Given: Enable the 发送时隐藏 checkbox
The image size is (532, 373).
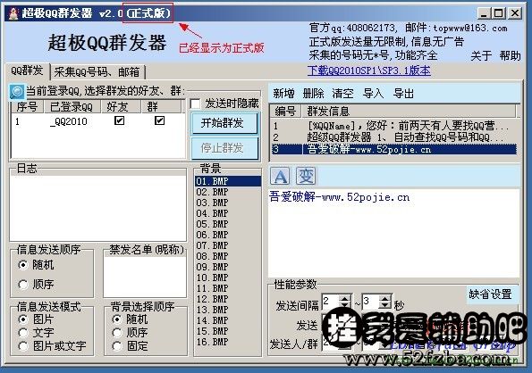Looking at the screenshot, I should [x=195, y=104].
